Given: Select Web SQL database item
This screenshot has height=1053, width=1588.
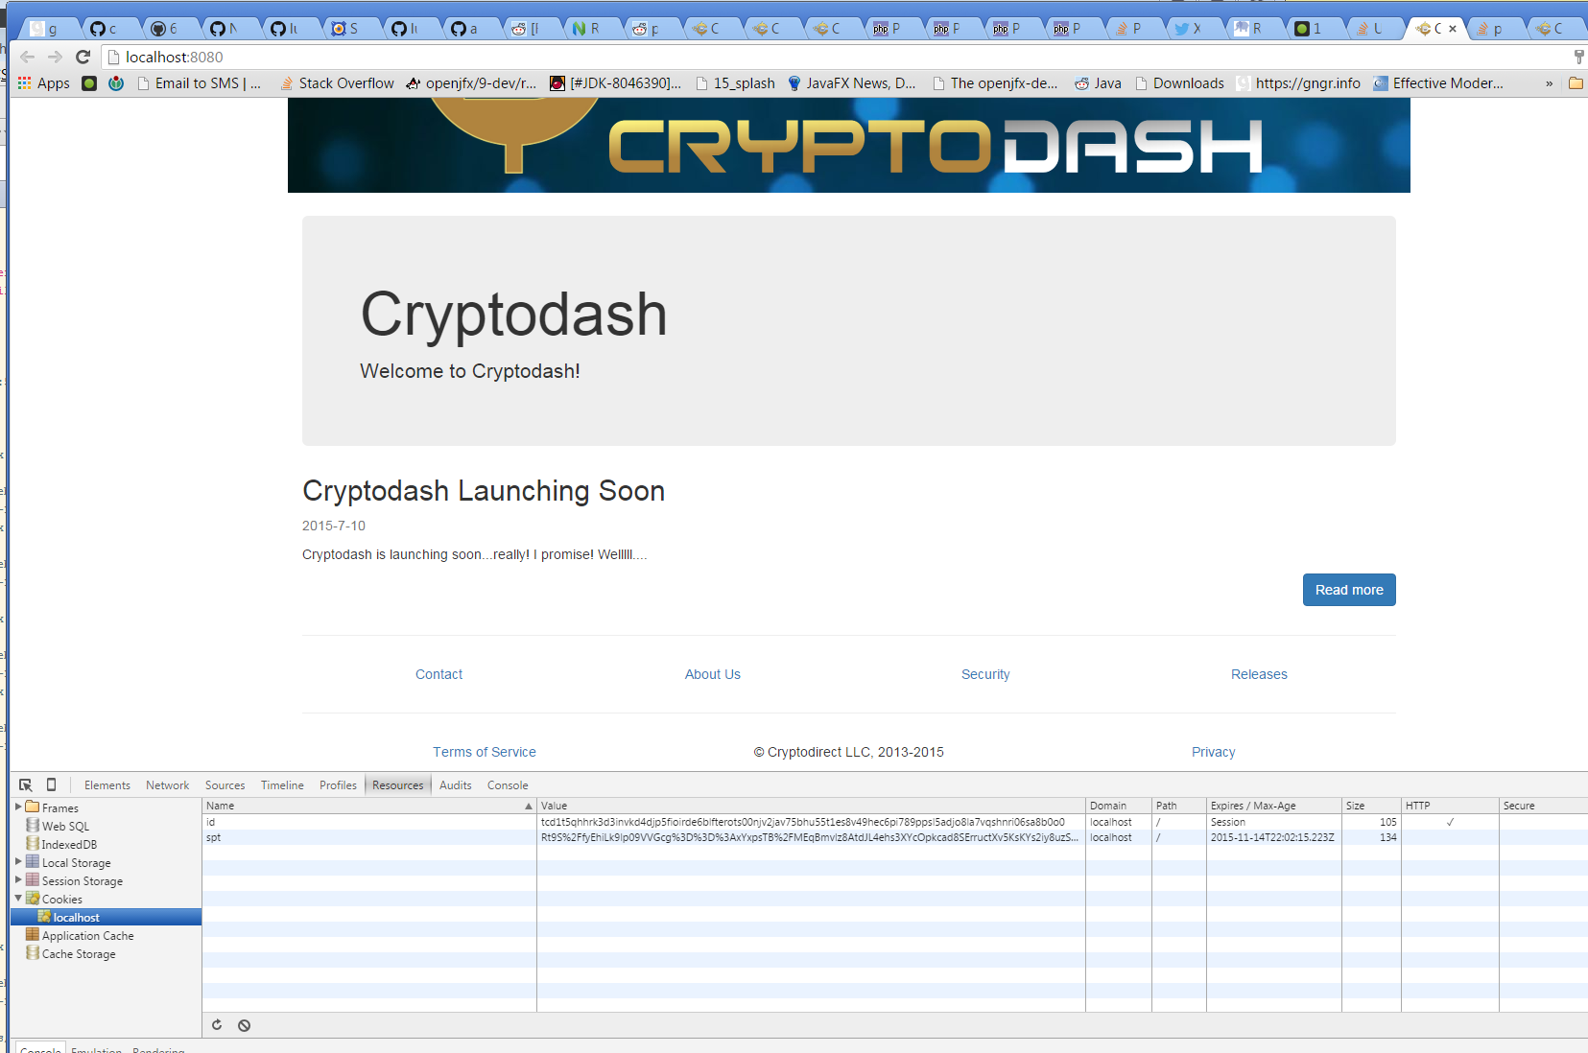Looking at the screenshot, I should (58, 826).
